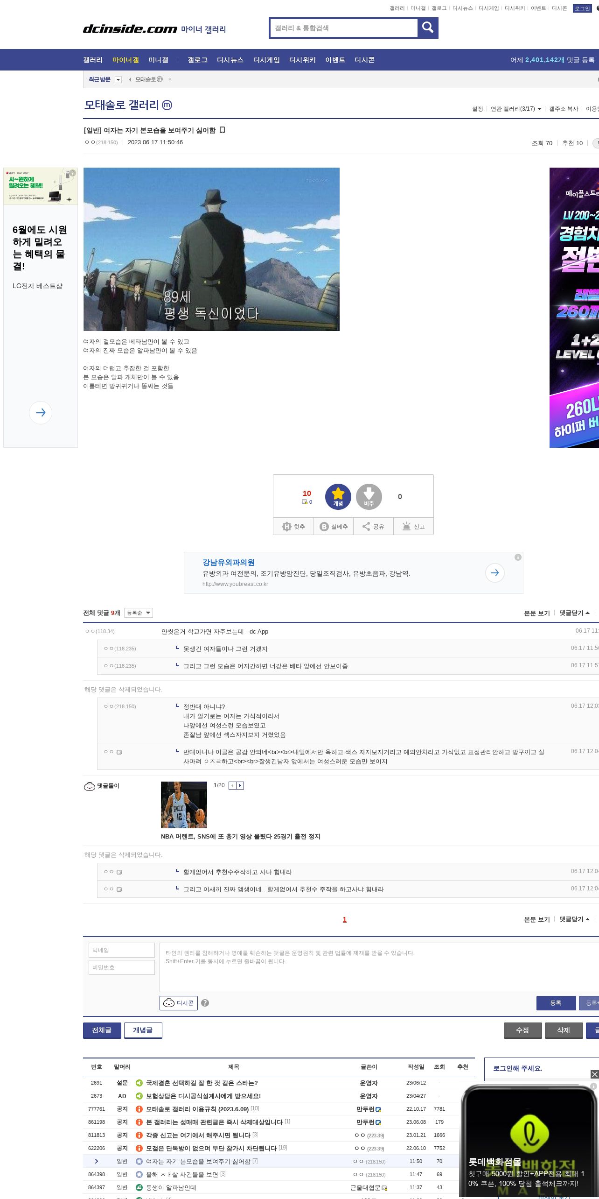Click the circled m icon beside 모태솔로 갤러리

[x=167, y=105]
